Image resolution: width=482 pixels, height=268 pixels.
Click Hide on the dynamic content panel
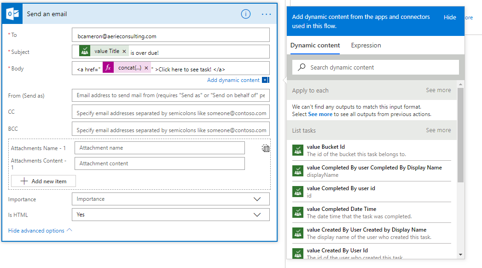pos(450,17)
